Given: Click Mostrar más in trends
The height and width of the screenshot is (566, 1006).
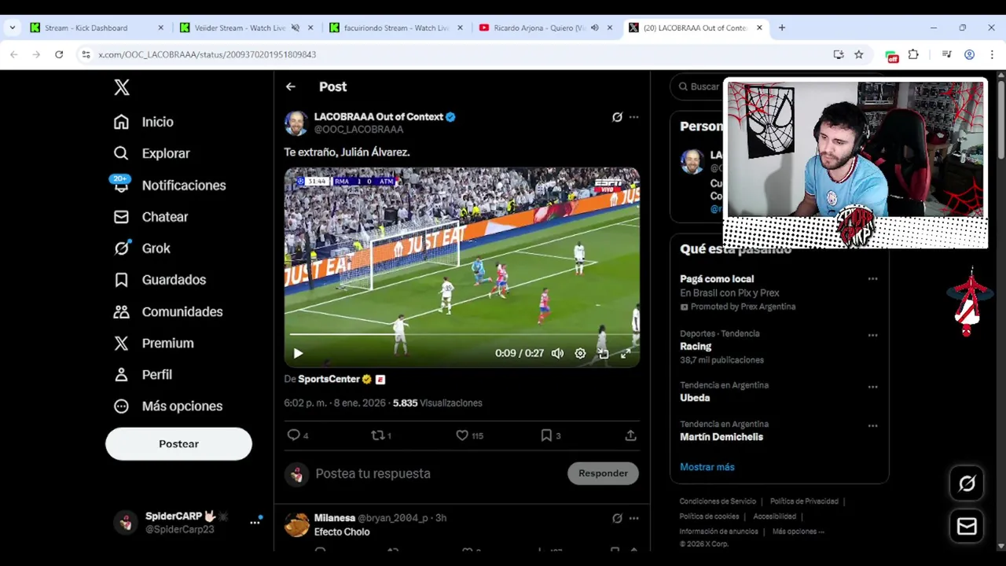Looking at the screenshot, I should tap(707, 467).
